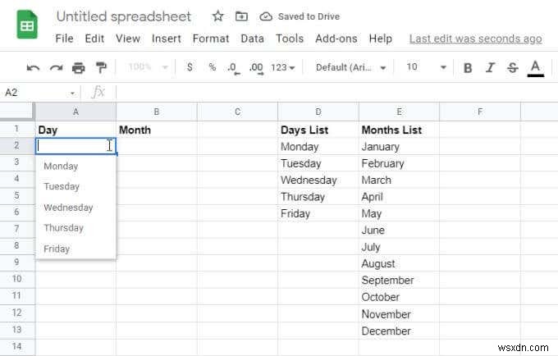
Task: Open the text color picker
Action: pyautogui.click(x=536, y=68)
